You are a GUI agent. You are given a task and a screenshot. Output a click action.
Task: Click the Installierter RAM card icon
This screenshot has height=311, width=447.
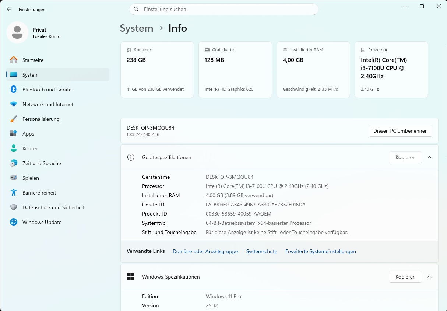pyautogui.click(x=285, y=49)
